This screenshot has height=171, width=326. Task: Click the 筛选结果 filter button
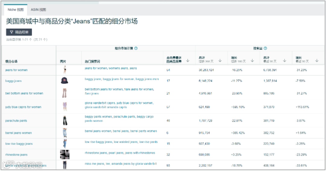(x=19, y=32)
